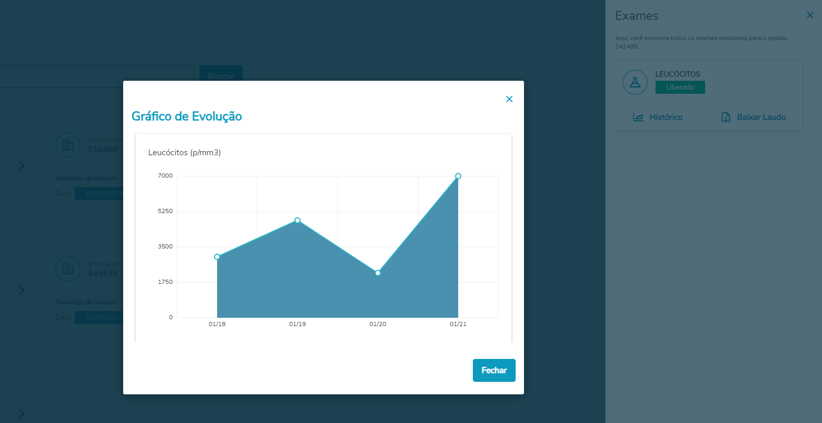
Task: Click the 01/19 x-axis date label
Action: (x=297, y=324)
